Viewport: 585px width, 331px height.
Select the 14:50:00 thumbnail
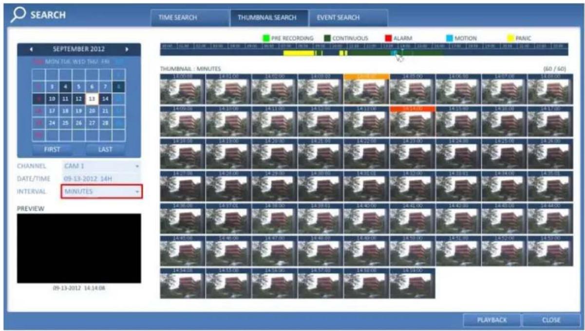pyautogui.click(x=412, y=251)
